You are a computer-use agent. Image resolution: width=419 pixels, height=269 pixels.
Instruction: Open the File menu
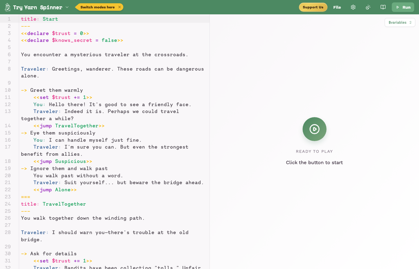coord(337,7)
